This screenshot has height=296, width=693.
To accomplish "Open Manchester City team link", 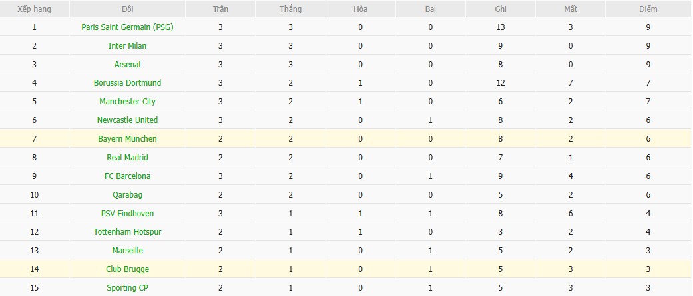I will pos(127,102).
